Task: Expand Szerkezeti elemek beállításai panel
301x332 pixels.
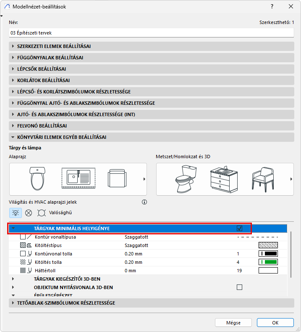Action: coord(151,46)
